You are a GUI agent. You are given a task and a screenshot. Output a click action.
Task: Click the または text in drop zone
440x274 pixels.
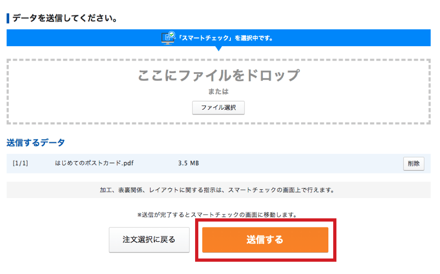218,92
